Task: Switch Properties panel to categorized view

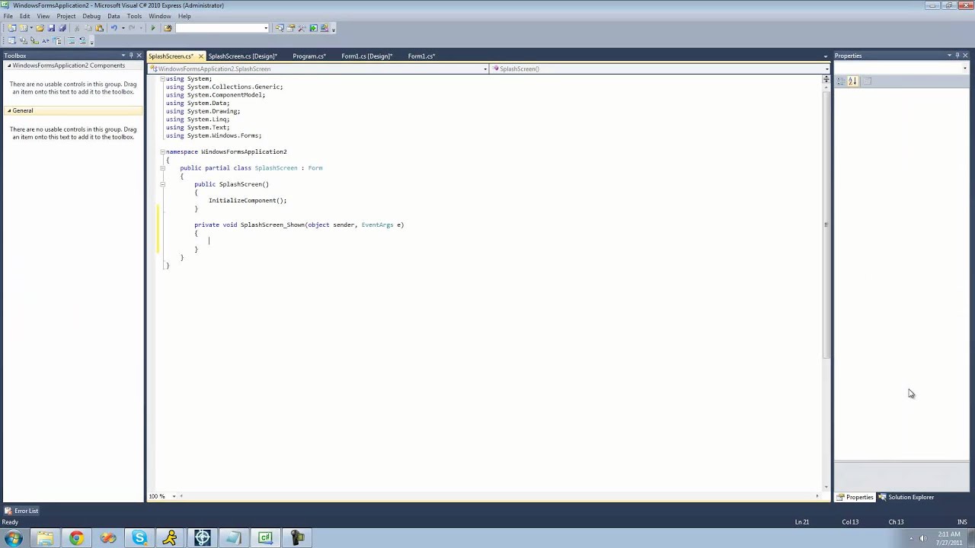Action: pyautogui.click(x=840, y=81)
